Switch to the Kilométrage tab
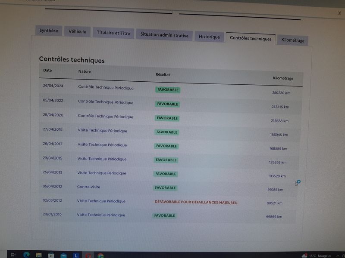345x258 pixels. tap(293, 40)
